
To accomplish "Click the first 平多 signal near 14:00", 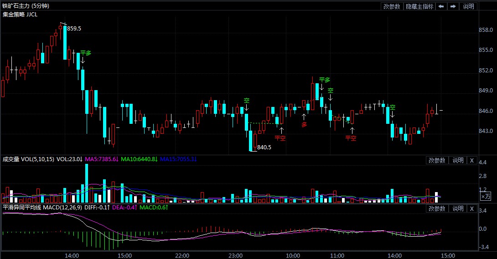I will click(x=86, y=53).
